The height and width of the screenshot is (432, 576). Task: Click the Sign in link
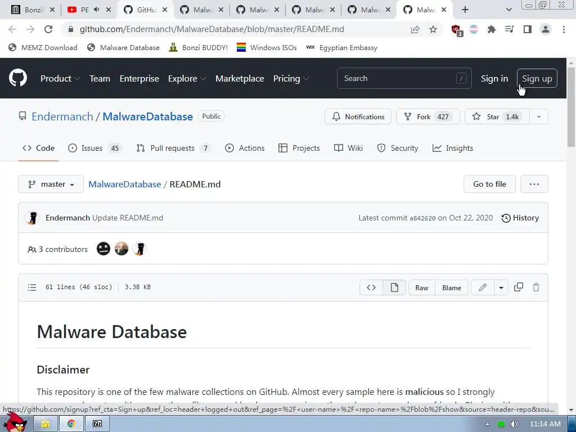click(x=494, y=79)
